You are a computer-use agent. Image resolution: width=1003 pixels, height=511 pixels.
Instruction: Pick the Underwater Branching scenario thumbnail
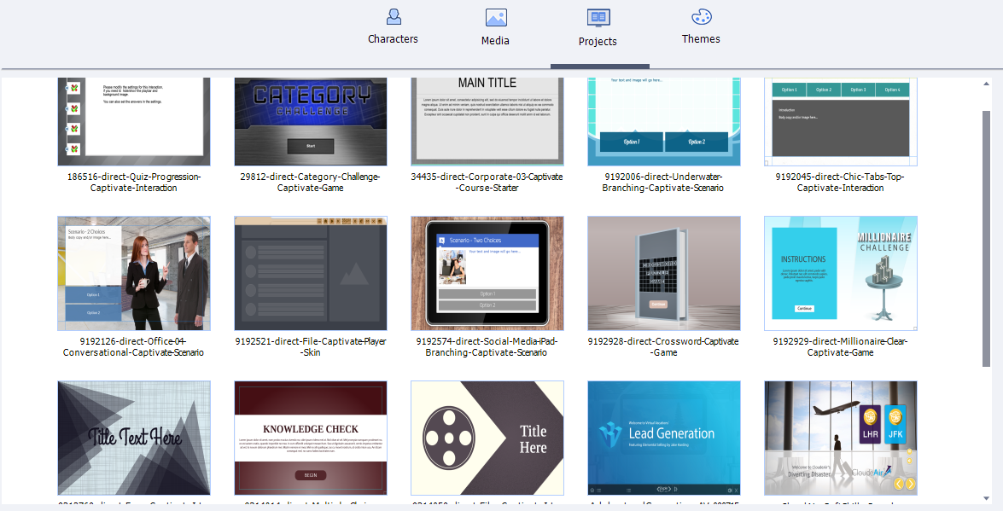coord(664,121)
